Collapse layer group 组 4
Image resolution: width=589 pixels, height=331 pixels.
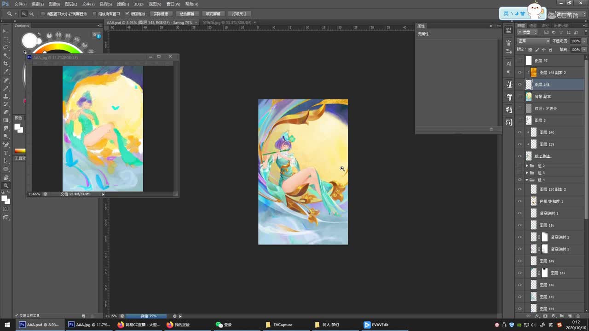(527, 180)
